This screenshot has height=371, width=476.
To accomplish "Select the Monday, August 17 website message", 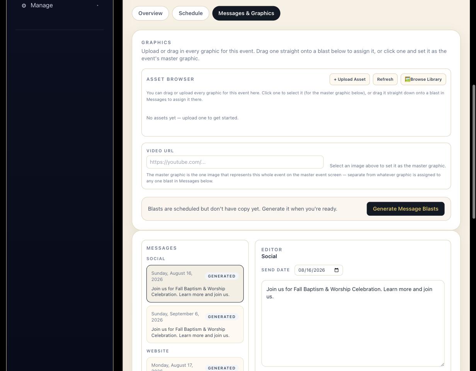I will pyautogui.click(x=195, y=364).
